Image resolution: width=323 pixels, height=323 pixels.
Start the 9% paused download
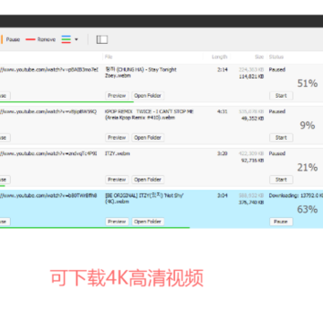[x=281, y=137]
